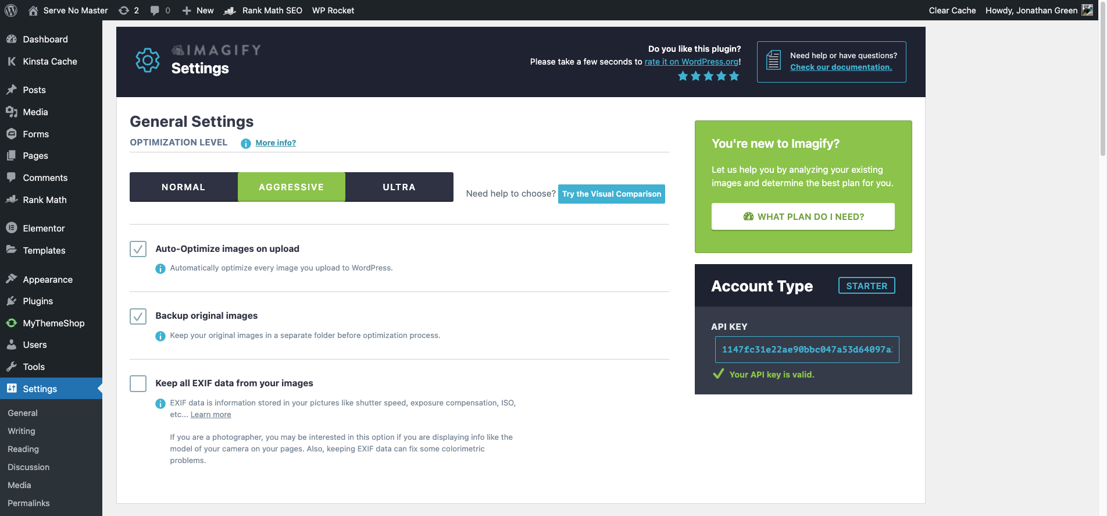This screenshot has width=1107, height=516.
Task: Click the MyThemeShop refresh icon
Action: coord(12,323)
